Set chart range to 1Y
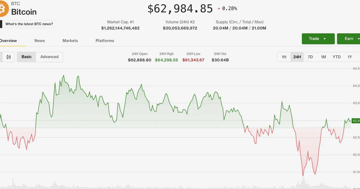360x189 pixels. (350, 57)
